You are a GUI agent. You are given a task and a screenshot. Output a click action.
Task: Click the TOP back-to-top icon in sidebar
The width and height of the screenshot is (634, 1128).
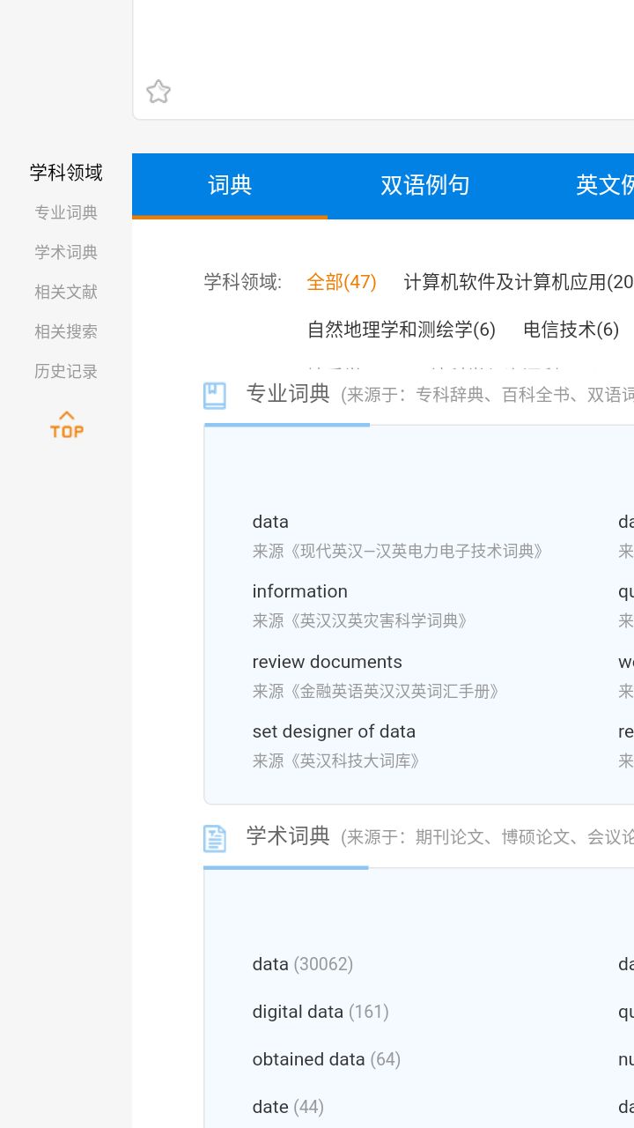(x=65, y=424)
